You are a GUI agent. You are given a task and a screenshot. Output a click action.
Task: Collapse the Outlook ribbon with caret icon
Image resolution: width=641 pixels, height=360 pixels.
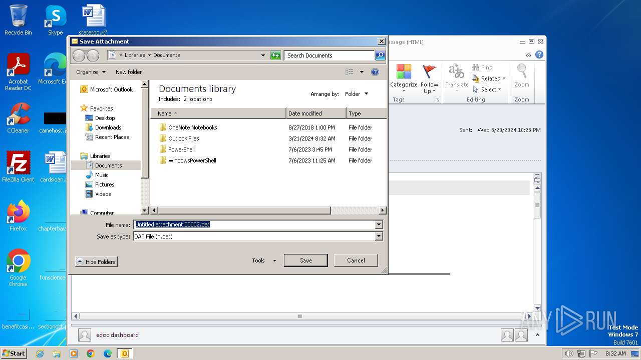coord(528,55)
